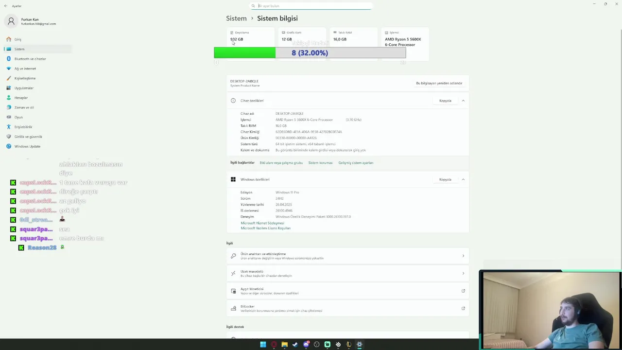Open Etki alanı veya çalışma grubu link
The height and width of the screenshot is (350, 622).
281,163
